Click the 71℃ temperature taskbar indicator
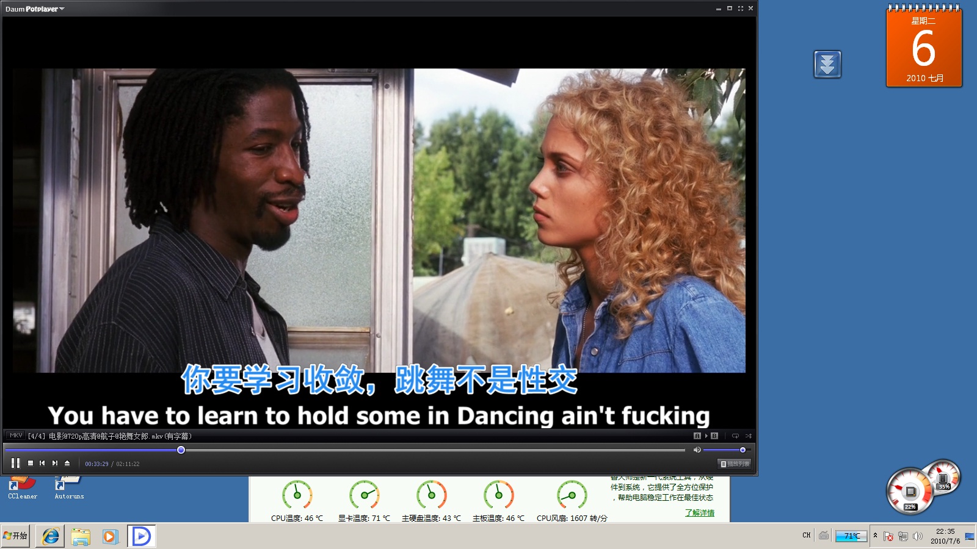 pyautogui.click(x=851, y=536)
